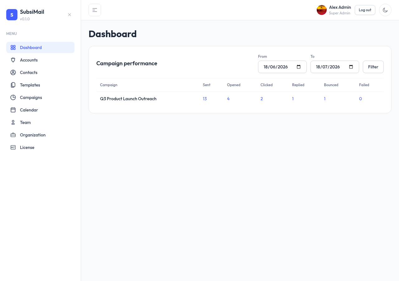Click the Organization briefcase icon
This screenshot has height=281, width=399.
pos(13,135)
